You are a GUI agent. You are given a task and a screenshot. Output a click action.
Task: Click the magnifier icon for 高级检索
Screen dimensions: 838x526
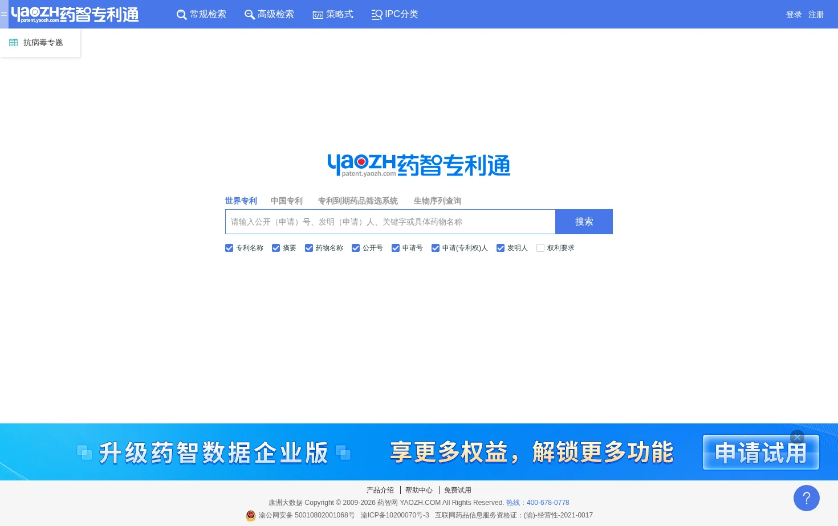[x=250, y=15]
